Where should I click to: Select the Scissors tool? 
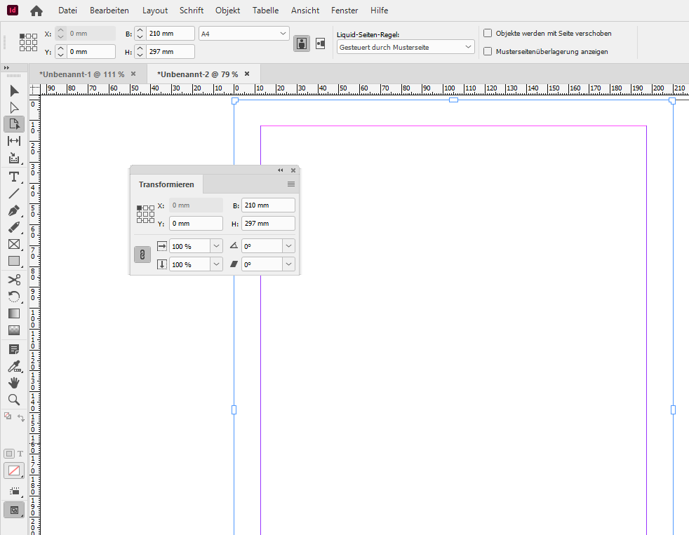tap(13, 279)
